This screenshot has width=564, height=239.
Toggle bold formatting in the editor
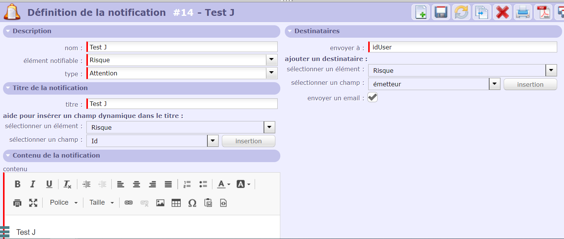pyautogui.click(x=17, y=184)
